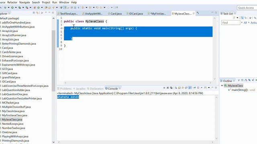Click the New Java Class green C icon
Viewport: 257px width, 144px height.
coord(39,8)
